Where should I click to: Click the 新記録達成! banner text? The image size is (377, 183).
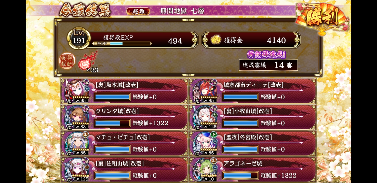tap(266, 54)
